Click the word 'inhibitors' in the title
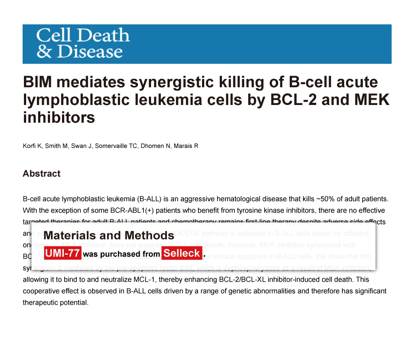This screenshot has height=338, width=412. click(x=59, y=117)
